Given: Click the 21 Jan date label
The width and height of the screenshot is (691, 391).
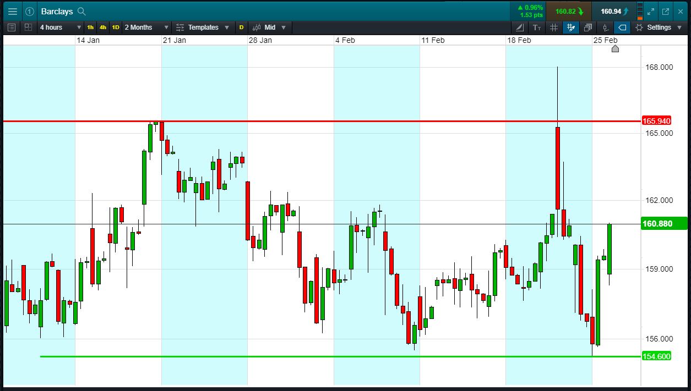Looking at the screenshot, I should point(175,40).
